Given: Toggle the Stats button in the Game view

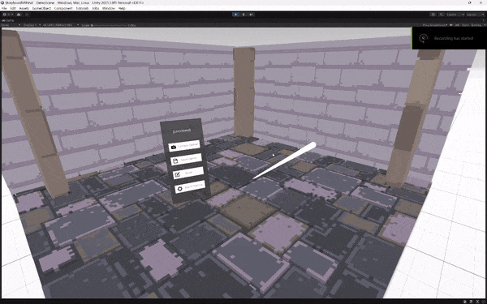Looking at the screenshot, I should pos(465,25).
